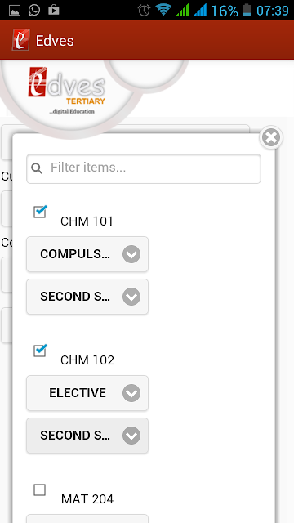The width and height of the screenshot is (294, 523).
Task: Tap the alarm clock status icon
Action: click(x=144, y=10)
